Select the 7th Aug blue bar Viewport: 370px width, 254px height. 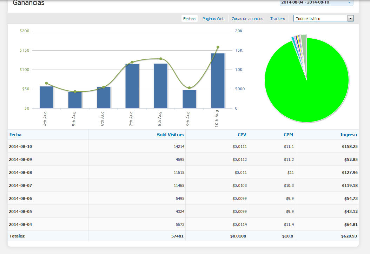tap(132, 86)
